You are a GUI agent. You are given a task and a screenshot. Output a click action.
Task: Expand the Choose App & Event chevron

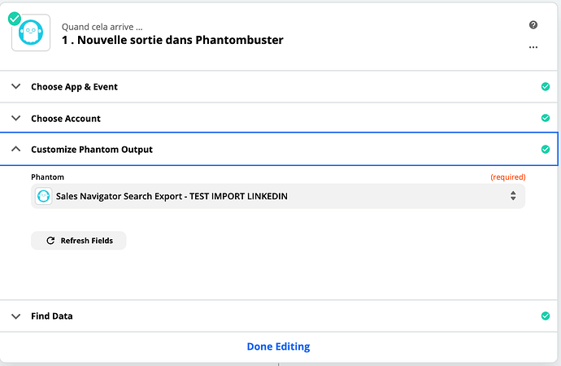pos(15,86)
